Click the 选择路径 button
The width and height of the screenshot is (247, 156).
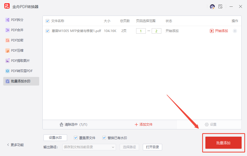tap(129, 147)
